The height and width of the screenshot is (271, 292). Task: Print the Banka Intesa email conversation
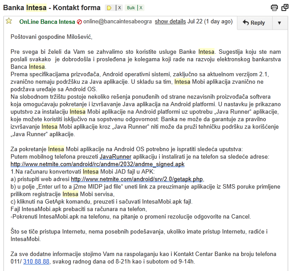274,7
